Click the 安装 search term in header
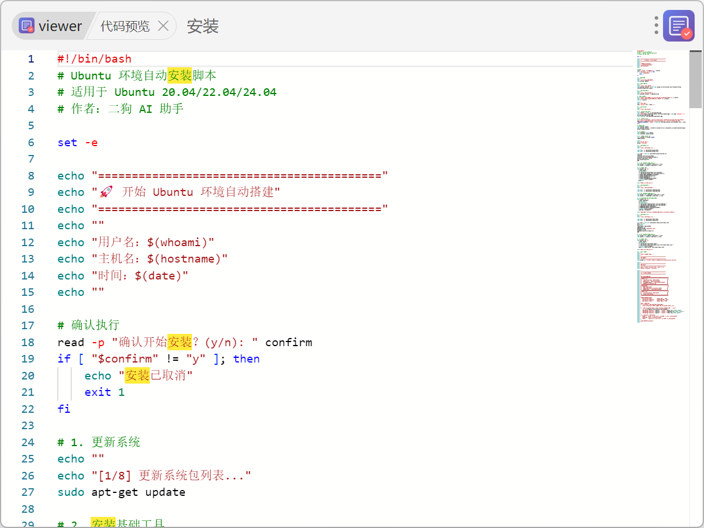Screen dimensions: 704x528 coord(202,26)
